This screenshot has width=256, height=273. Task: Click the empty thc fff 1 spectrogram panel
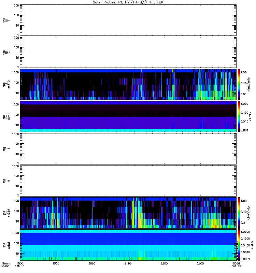click(x=128, y=149)
